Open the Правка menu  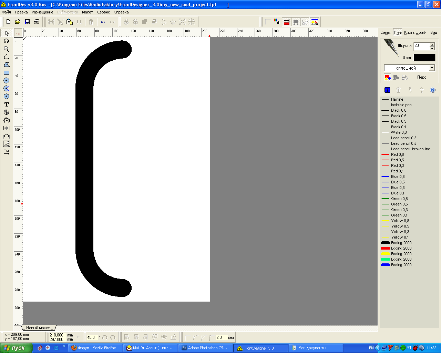click(x=21, y=12)
